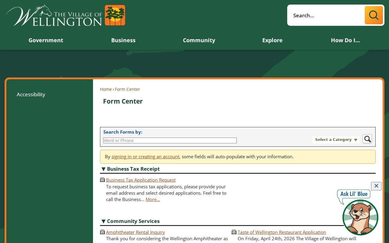Viewport: 389px width, 243px height.
Task: Go to Home in the breadcrumb
Action: (106, 89)
